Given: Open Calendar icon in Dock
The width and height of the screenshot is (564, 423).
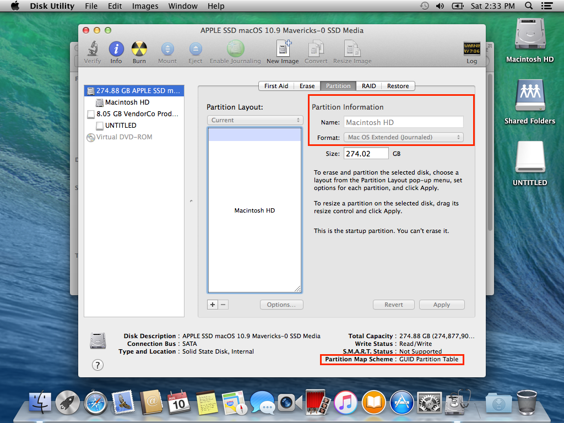Looking at the screenshot, I should tap(179, 402).
